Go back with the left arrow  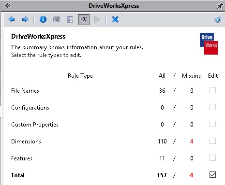click(12, 19)
